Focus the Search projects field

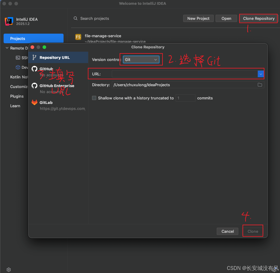coord(95,18)
